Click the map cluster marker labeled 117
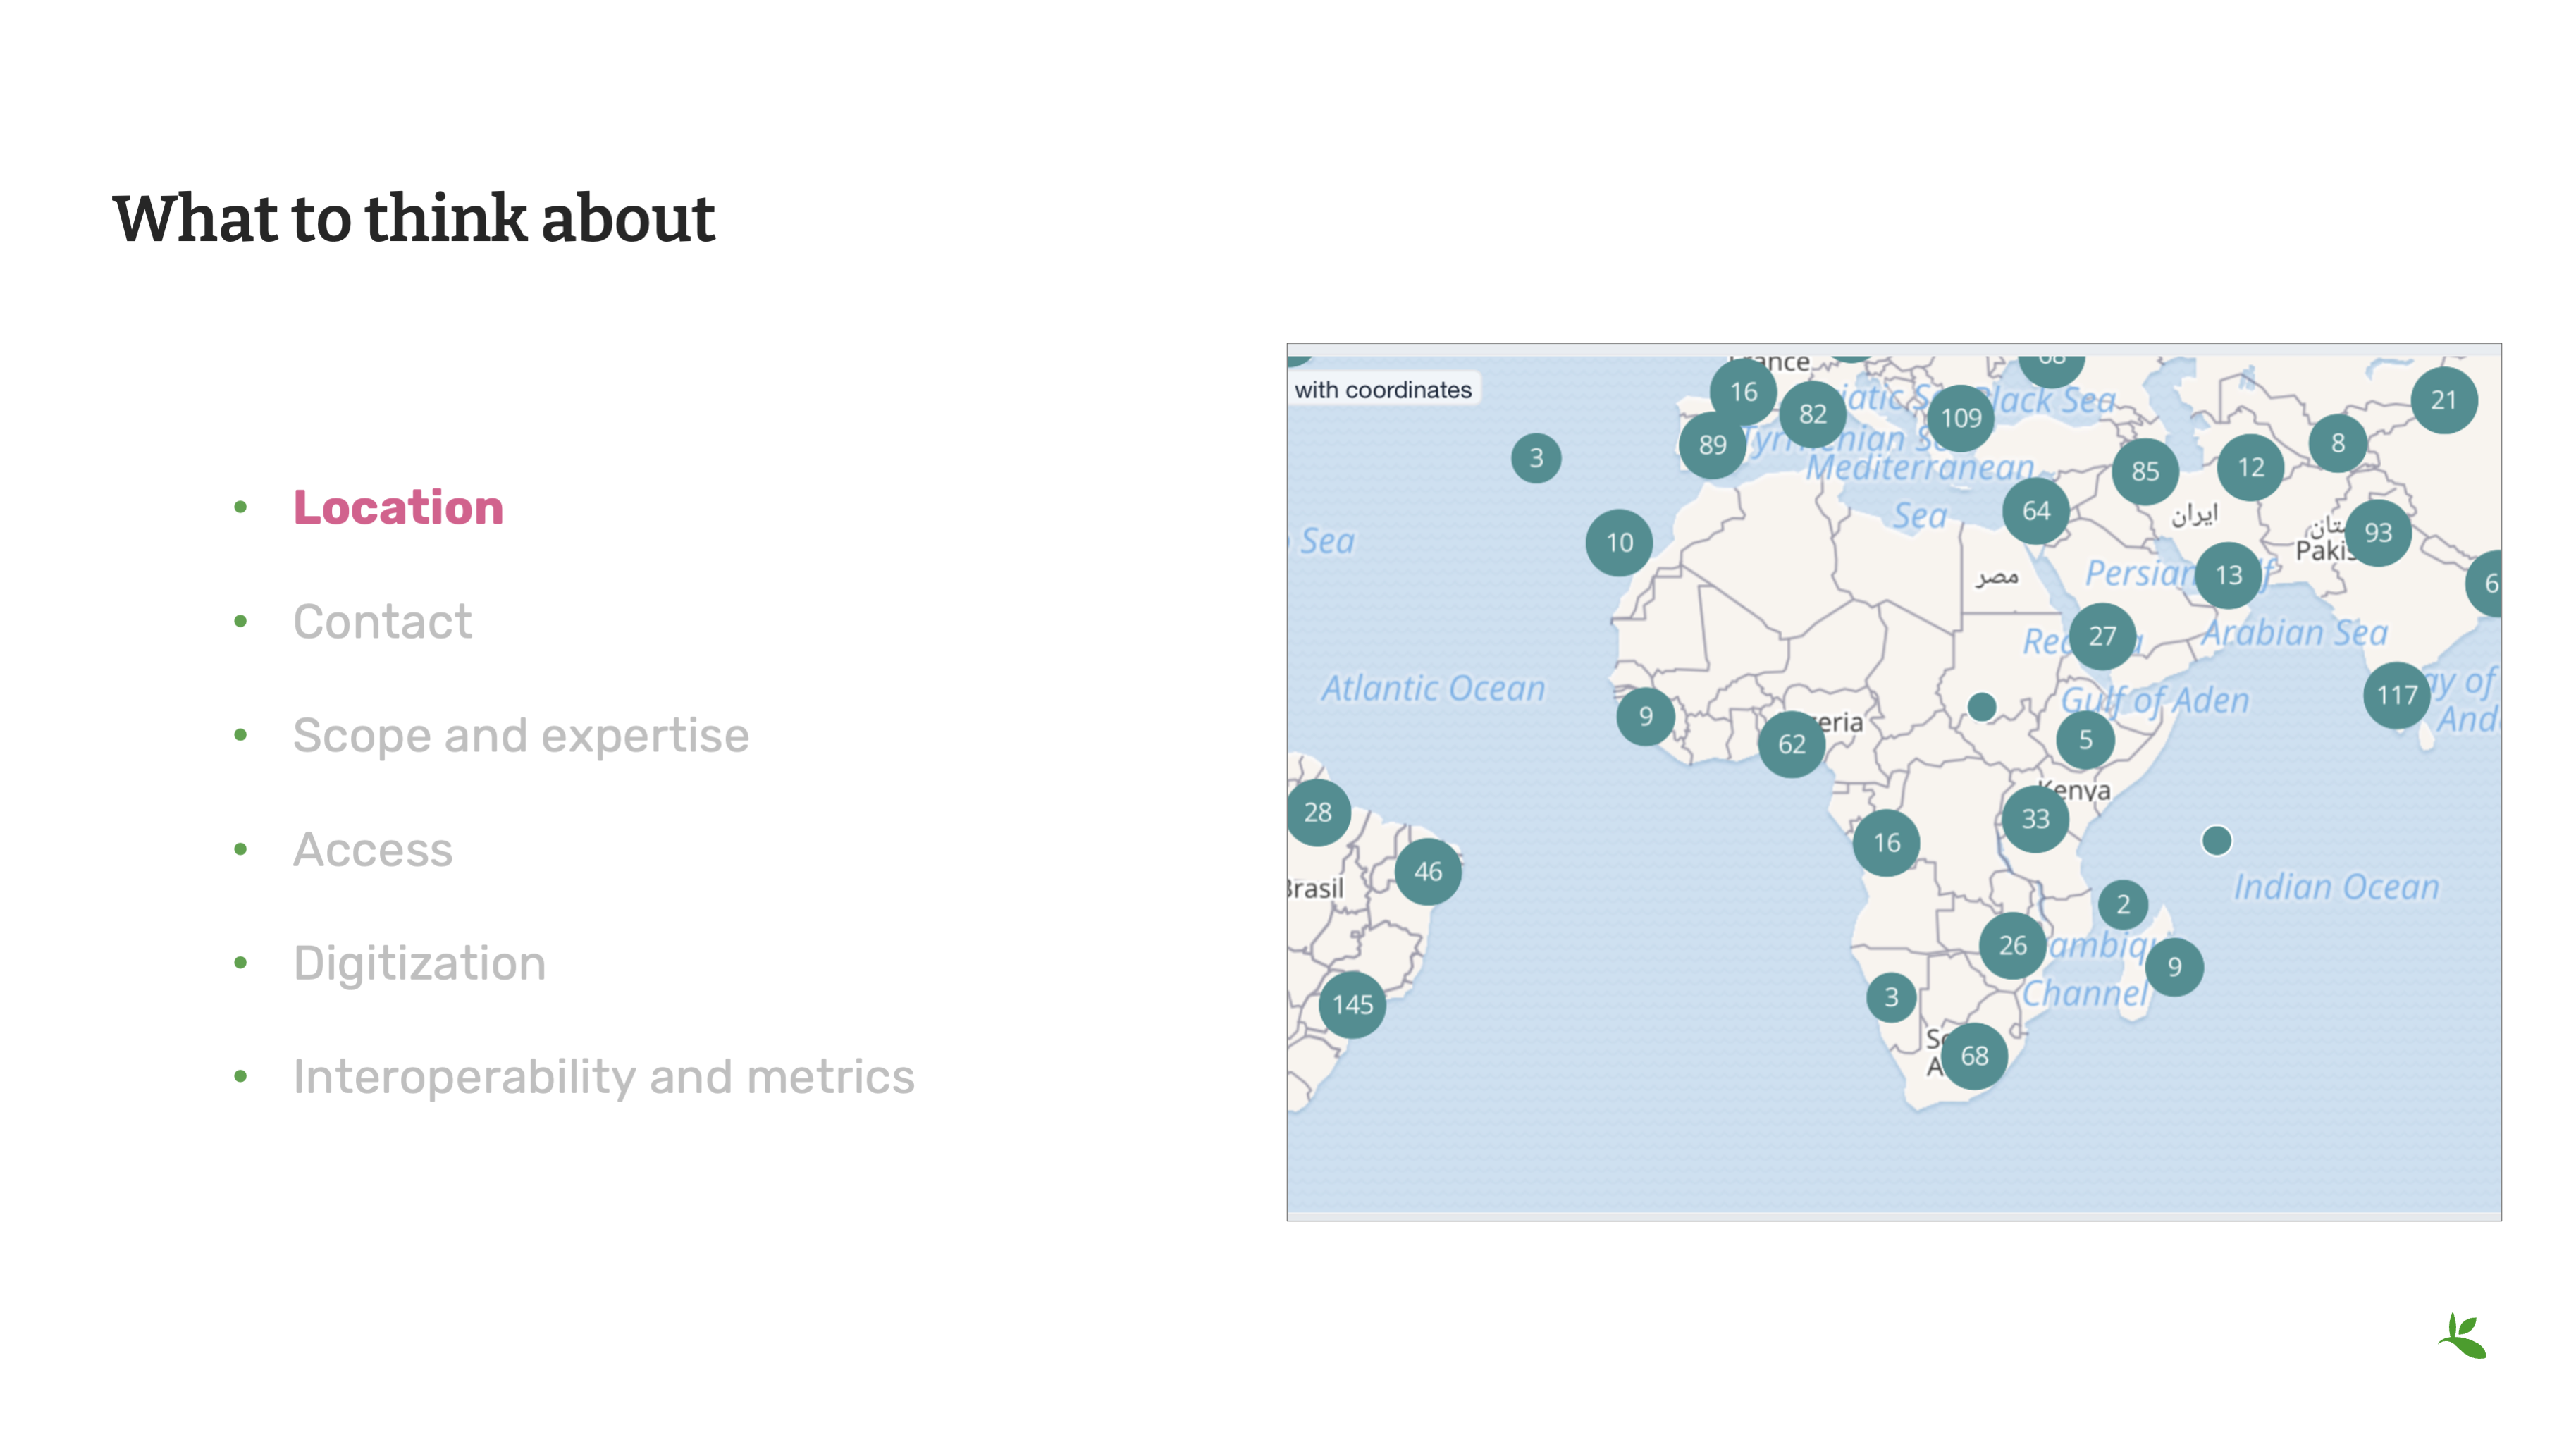 tap(2396, 695)
